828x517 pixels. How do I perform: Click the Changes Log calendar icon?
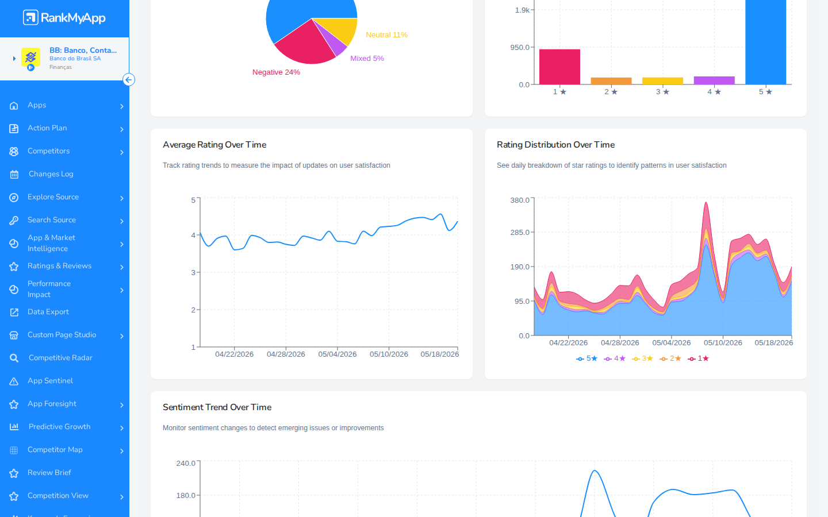tap(14, 175)
